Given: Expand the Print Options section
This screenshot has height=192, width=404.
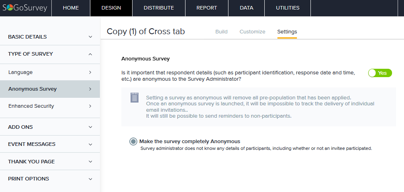Looking at the screenshot, I should tap(50, 179).
